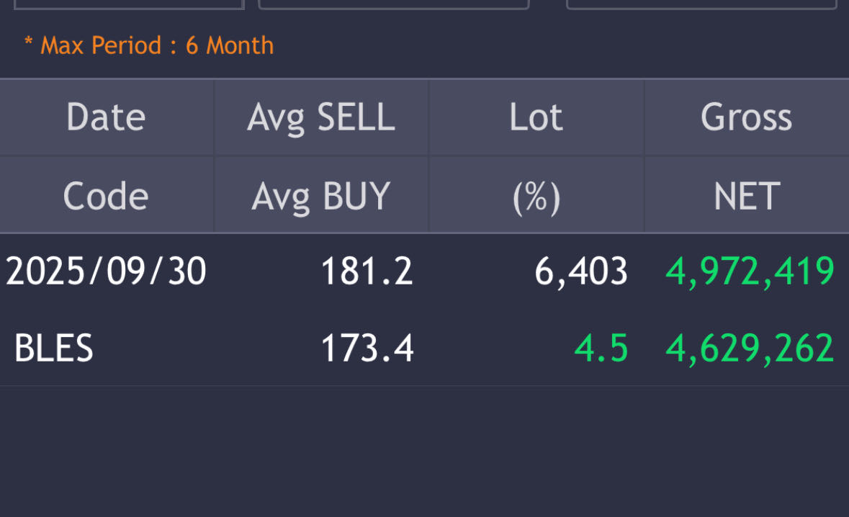Click the Gross column header
This screenshot has width=849, height=517.
[x=746, y=117]
